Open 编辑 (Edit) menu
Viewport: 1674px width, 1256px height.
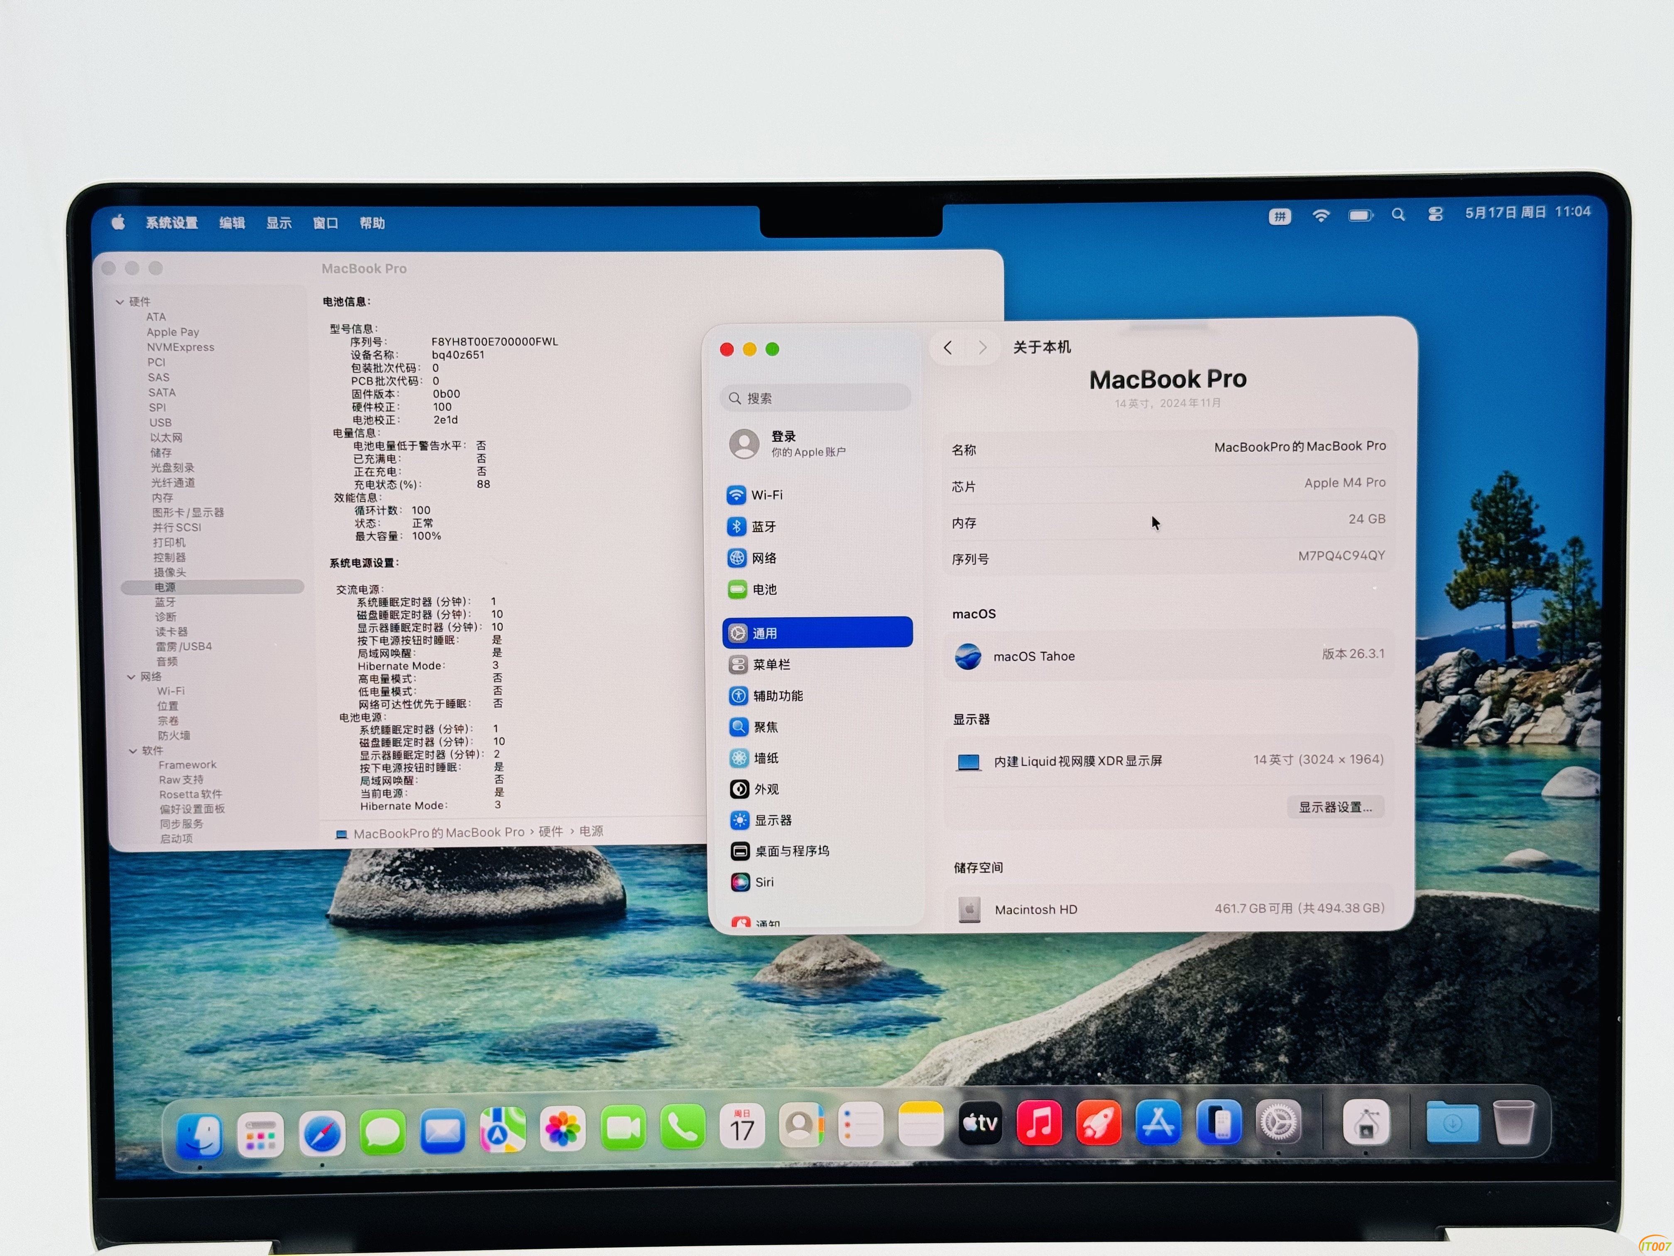pos(232,223)
